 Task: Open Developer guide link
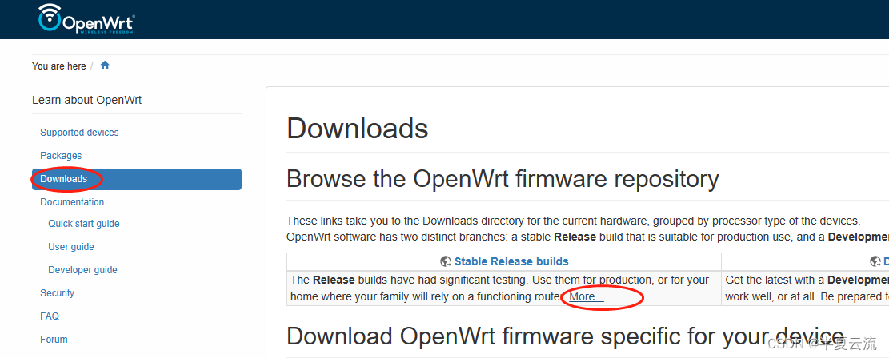coord(82,270)
